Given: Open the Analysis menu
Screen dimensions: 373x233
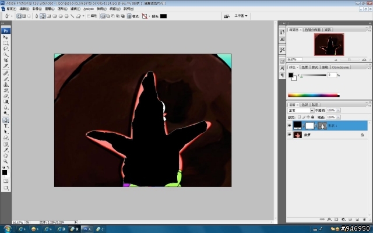Looking at the screenshot, I should coord(88,9).
